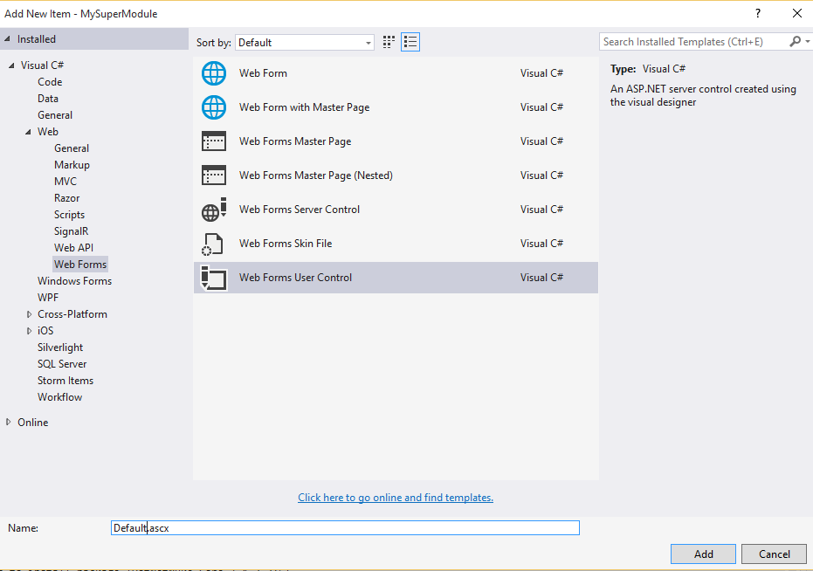The height and width of the screenshot is (571, 813).
Task: Expand the iOS tree node
Action: click(29, 331)
